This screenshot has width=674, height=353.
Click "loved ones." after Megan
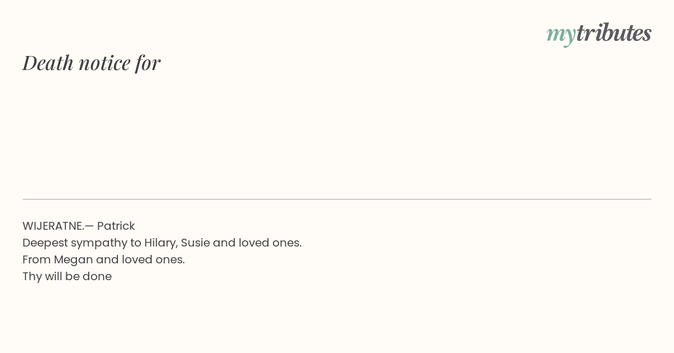coord(153,259)
